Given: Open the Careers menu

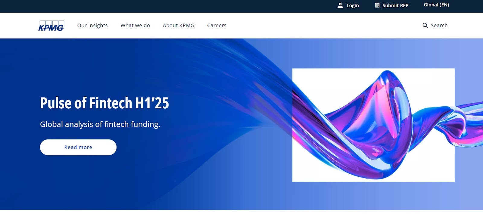Looking at the screenshot, I should pyautogui.click(x=217, y=25).
